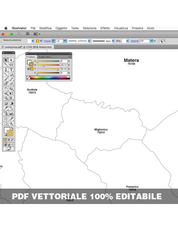This screenshot has height=230, width=178.
Task: Select the Colore panel tab
Action: pos(31,57)
